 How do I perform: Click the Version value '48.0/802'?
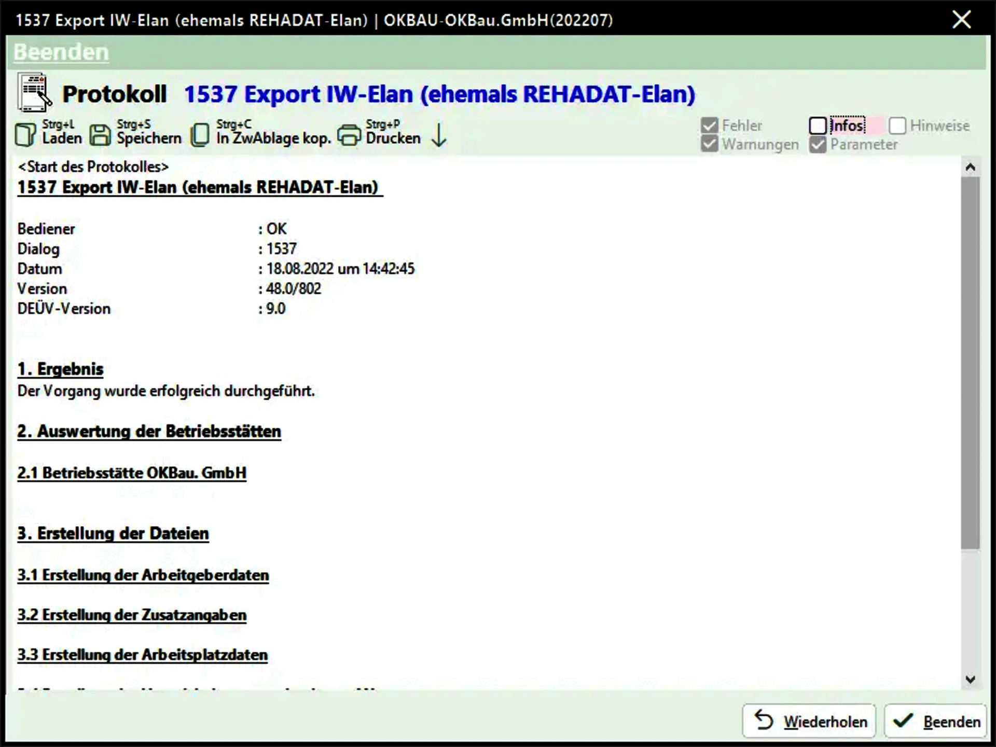tap(294, 288)
